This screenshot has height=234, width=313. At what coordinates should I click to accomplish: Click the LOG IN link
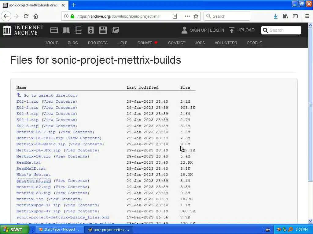pyautogui.click(x=217, y=30)
